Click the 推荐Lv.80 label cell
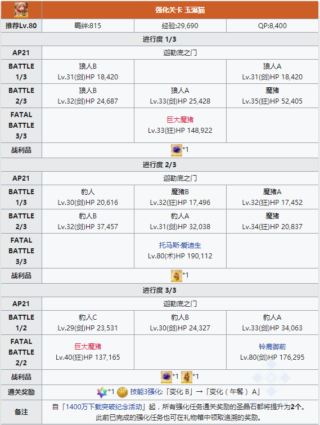 tap(21, 26)
